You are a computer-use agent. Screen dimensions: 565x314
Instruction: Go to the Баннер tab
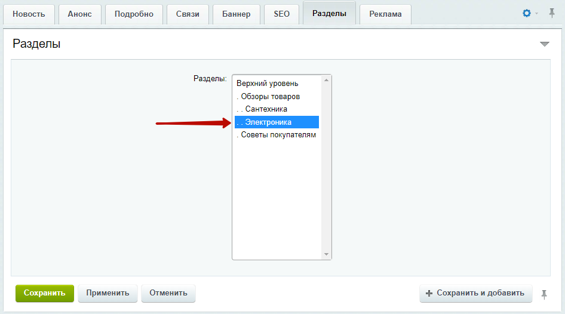(236, 14)
